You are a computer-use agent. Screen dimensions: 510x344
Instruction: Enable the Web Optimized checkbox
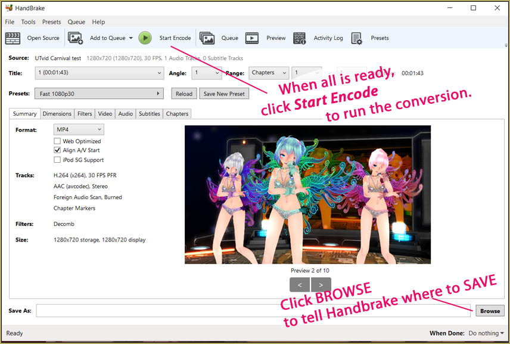(57, 141)
